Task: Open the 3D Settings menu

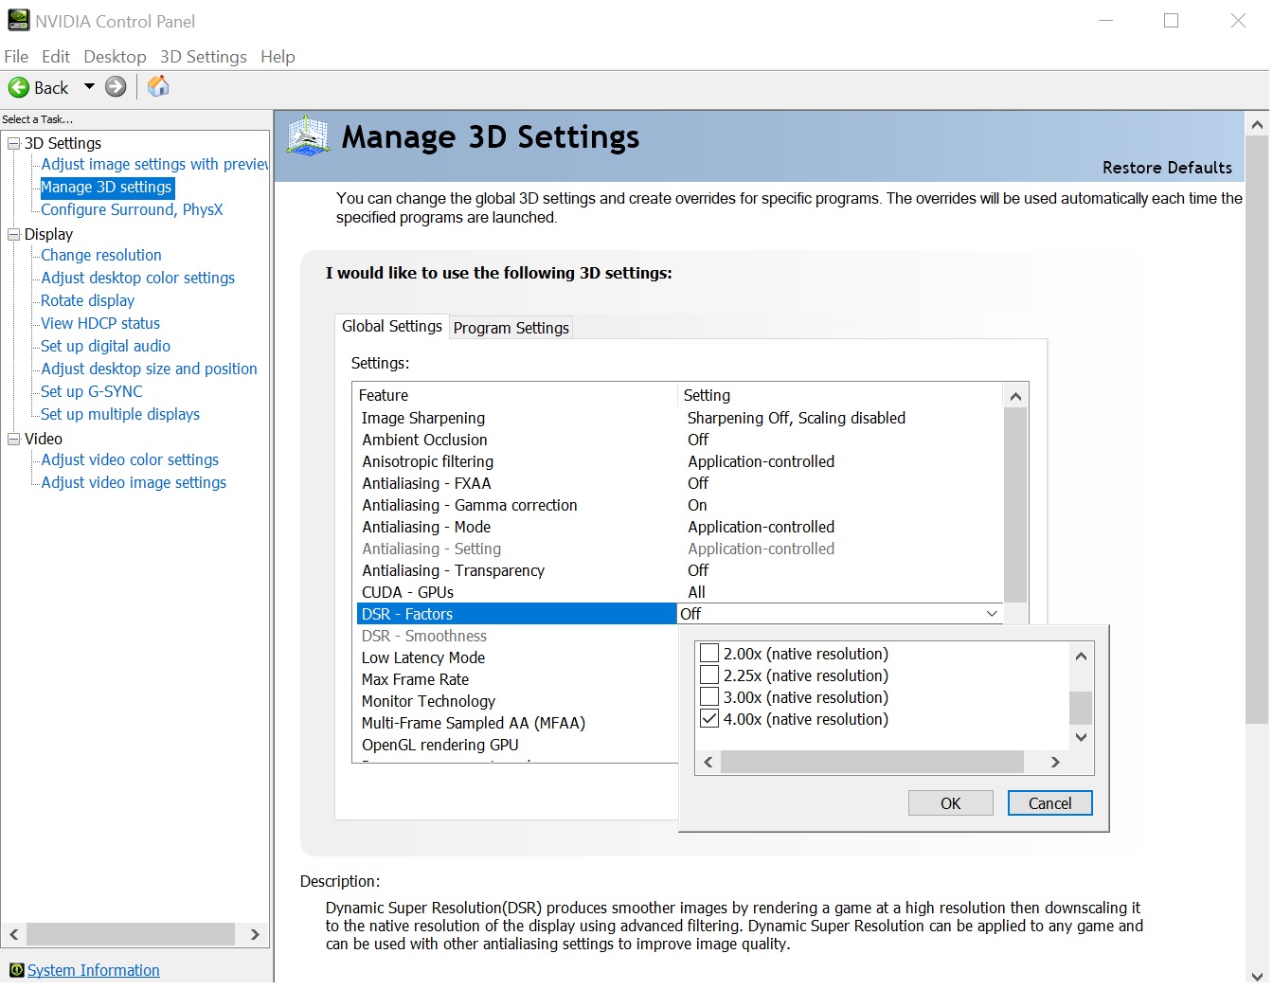Action: [x=204, y=57]
